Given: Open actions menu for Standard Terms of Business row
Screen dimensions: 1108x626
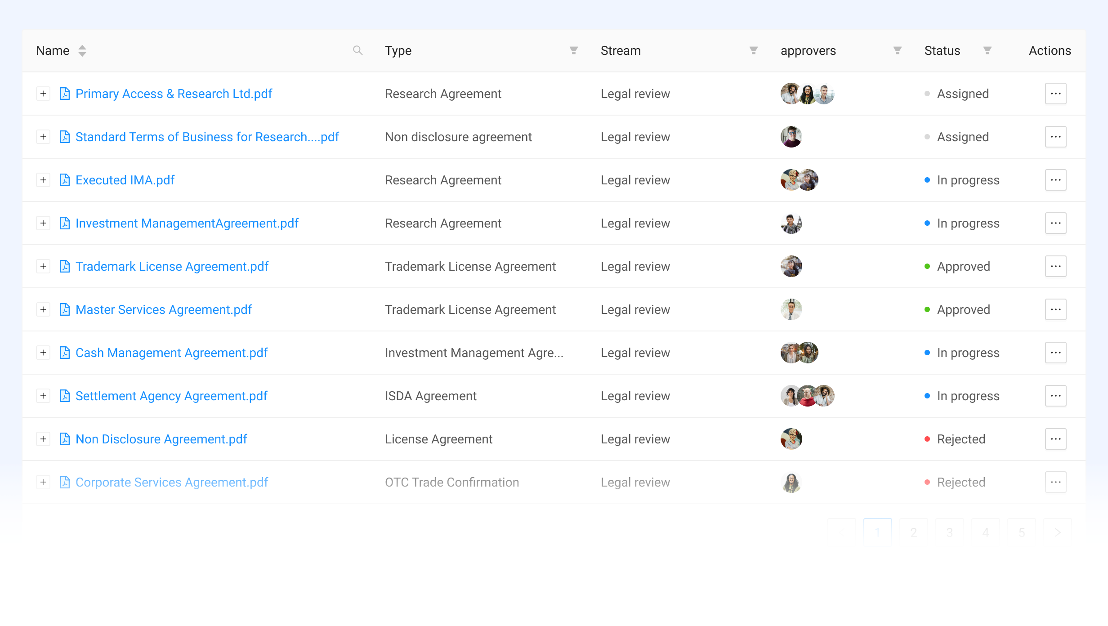Looking at the screenshot, I should point(1056,137).
